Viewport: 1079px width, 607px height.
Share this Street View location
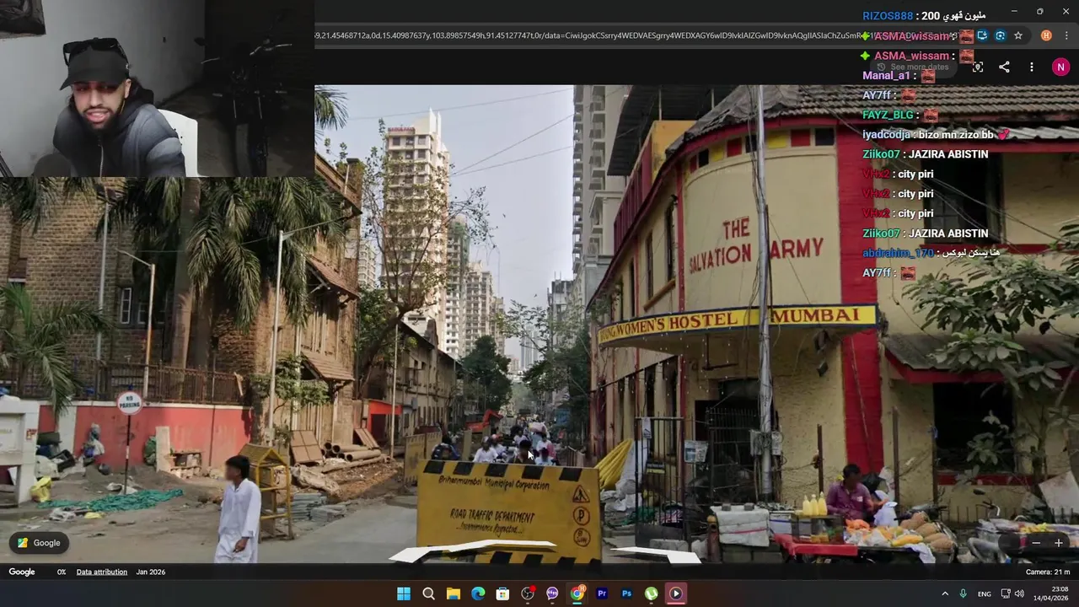pyautogui.click(x=1004, y=67)
